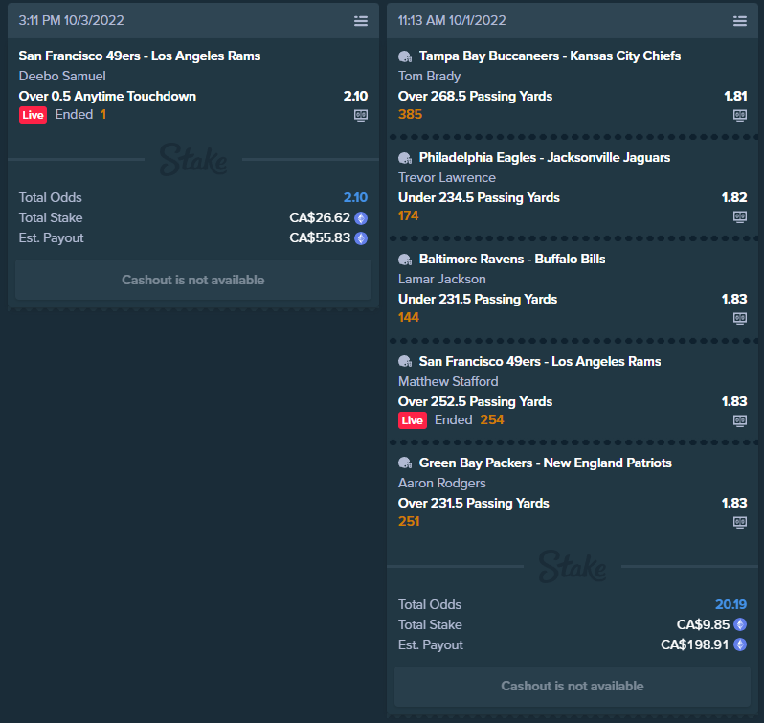This screenshot has width=764, height=723.
Task: Click the 1.81 odds for Tom Brady
Action: [735, 96]
